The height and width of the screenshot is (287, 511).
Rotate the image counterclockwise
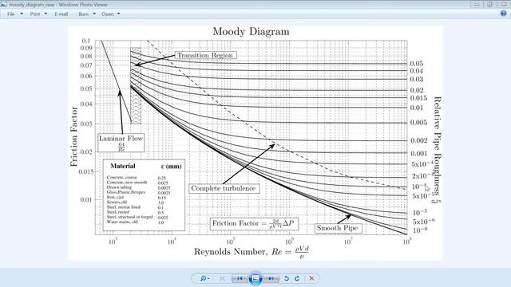tap(287, 278)
